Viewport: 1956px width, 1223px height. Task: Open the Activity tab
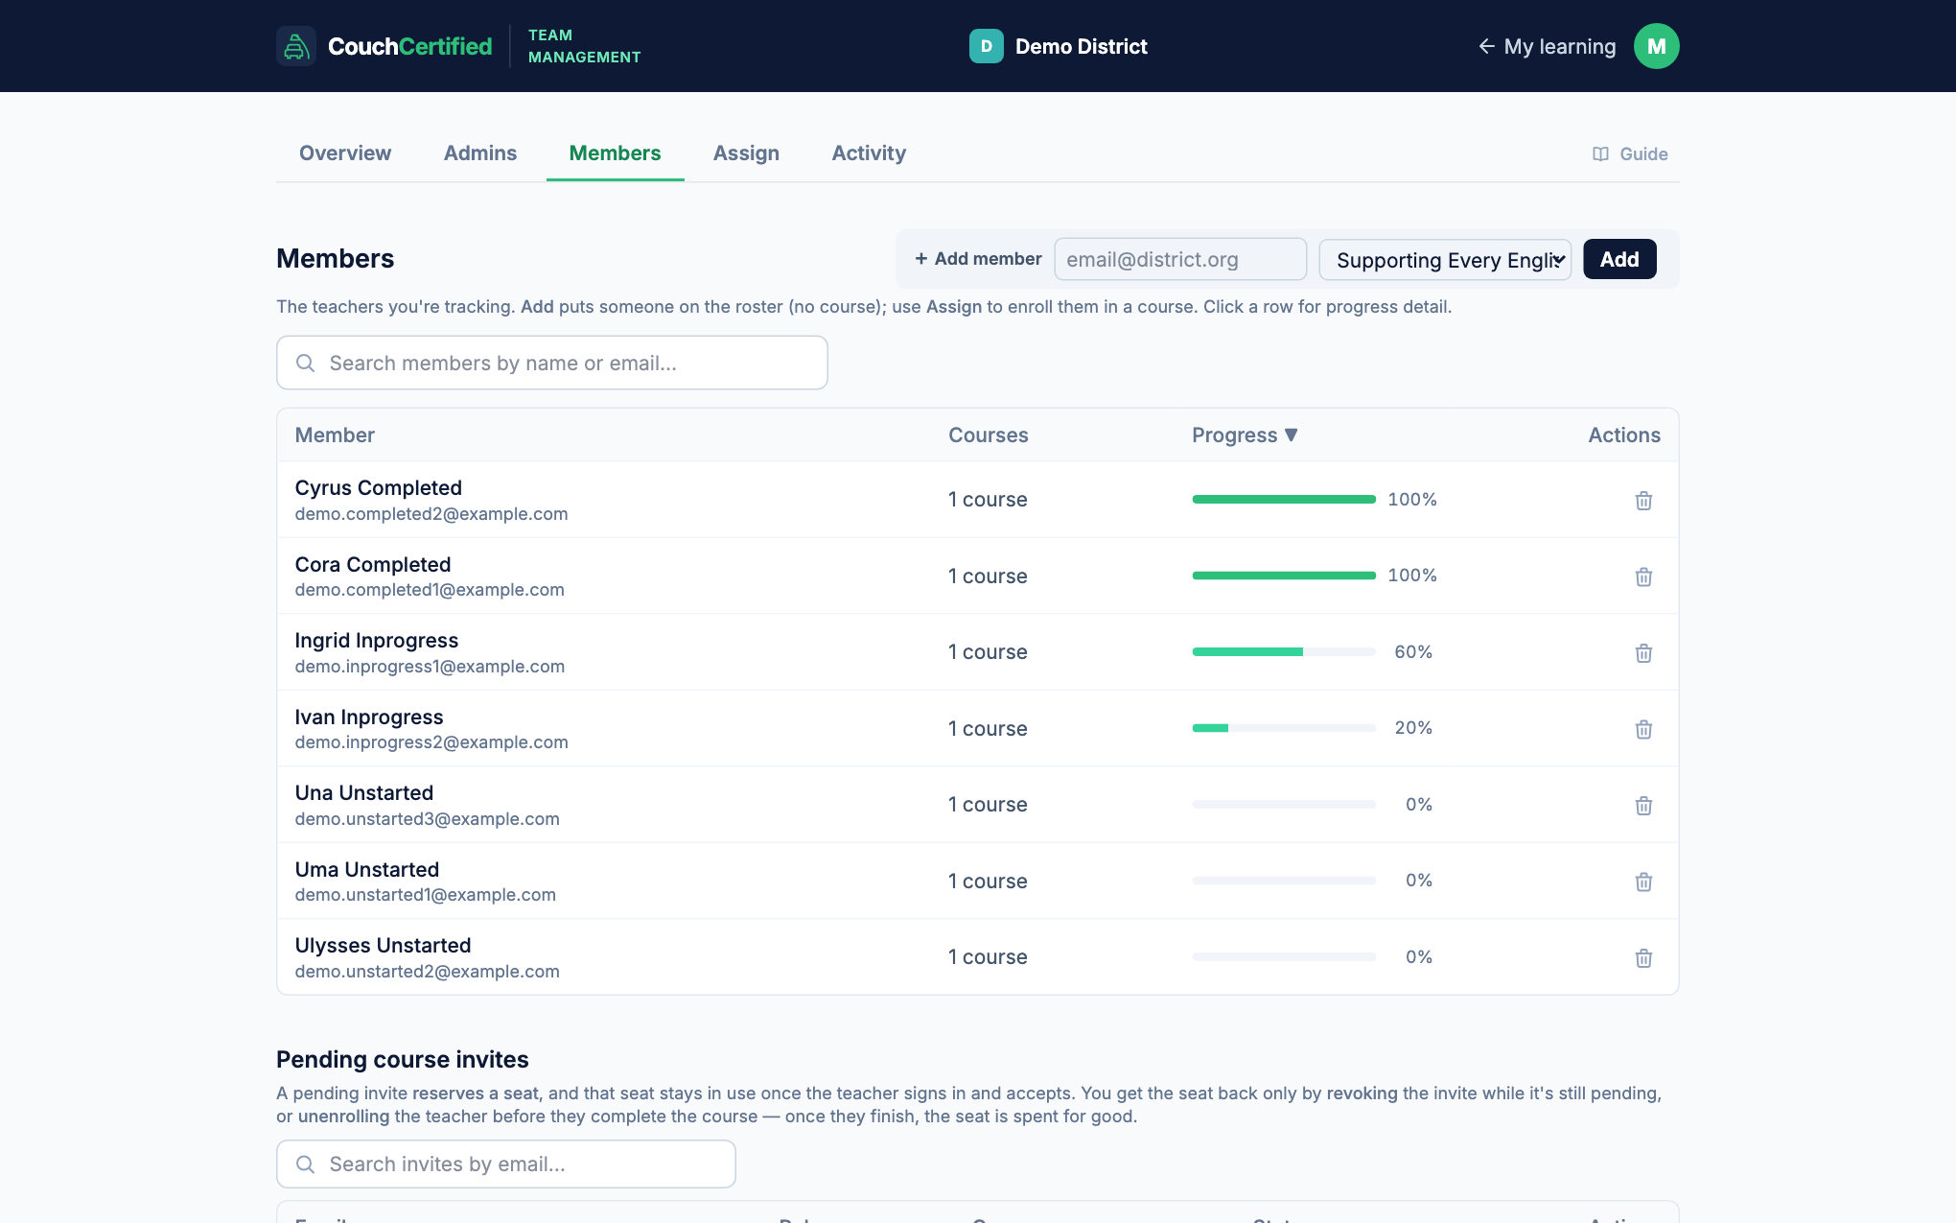(869, 153)
